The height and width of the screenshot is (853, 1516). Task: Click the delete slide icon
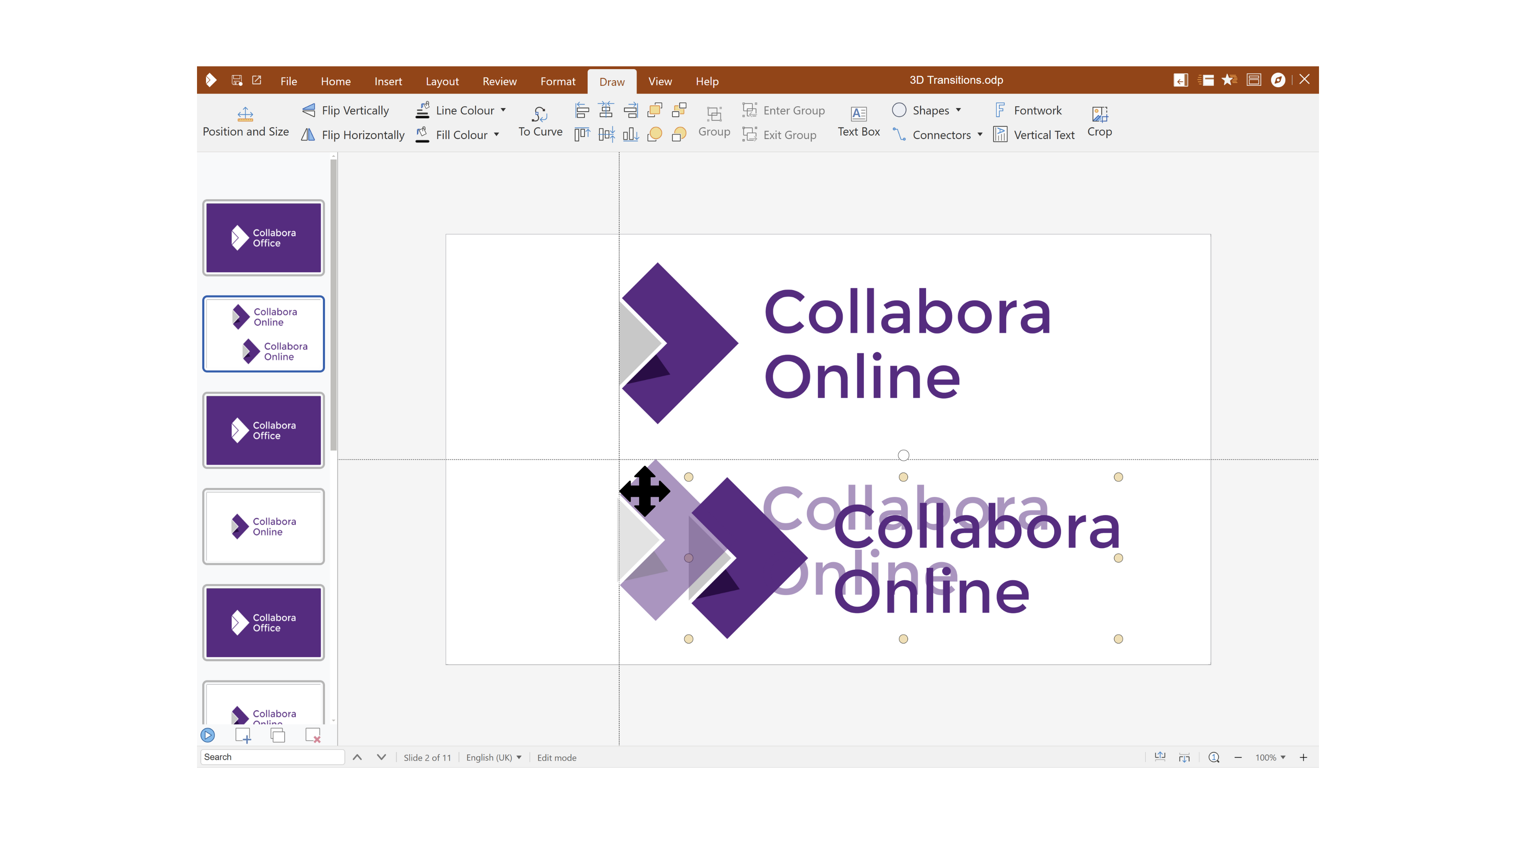tap(313, 735)
